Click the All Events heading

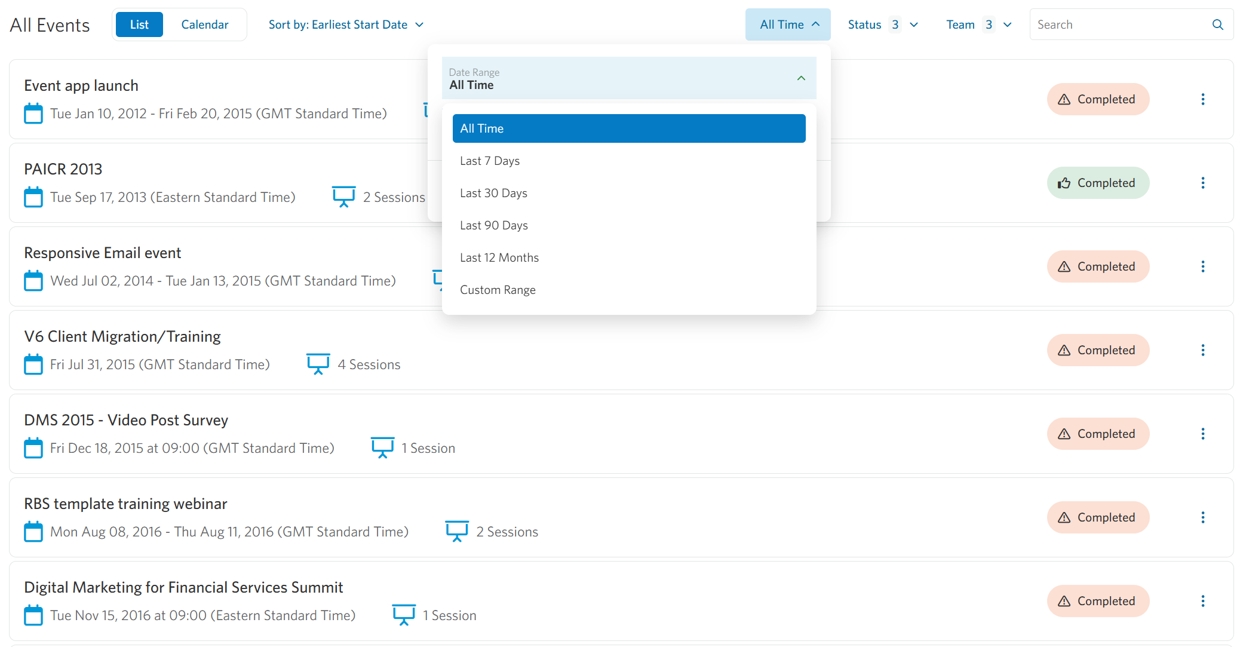click(x=50, y=25)
